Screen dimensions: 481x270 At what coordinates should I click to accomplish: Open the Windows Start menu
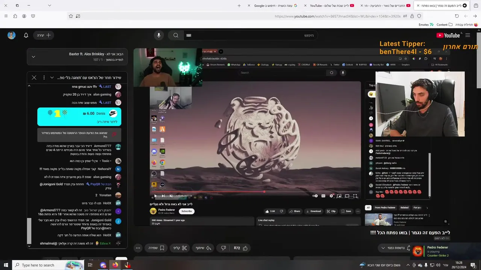click(x=6, y=265)
